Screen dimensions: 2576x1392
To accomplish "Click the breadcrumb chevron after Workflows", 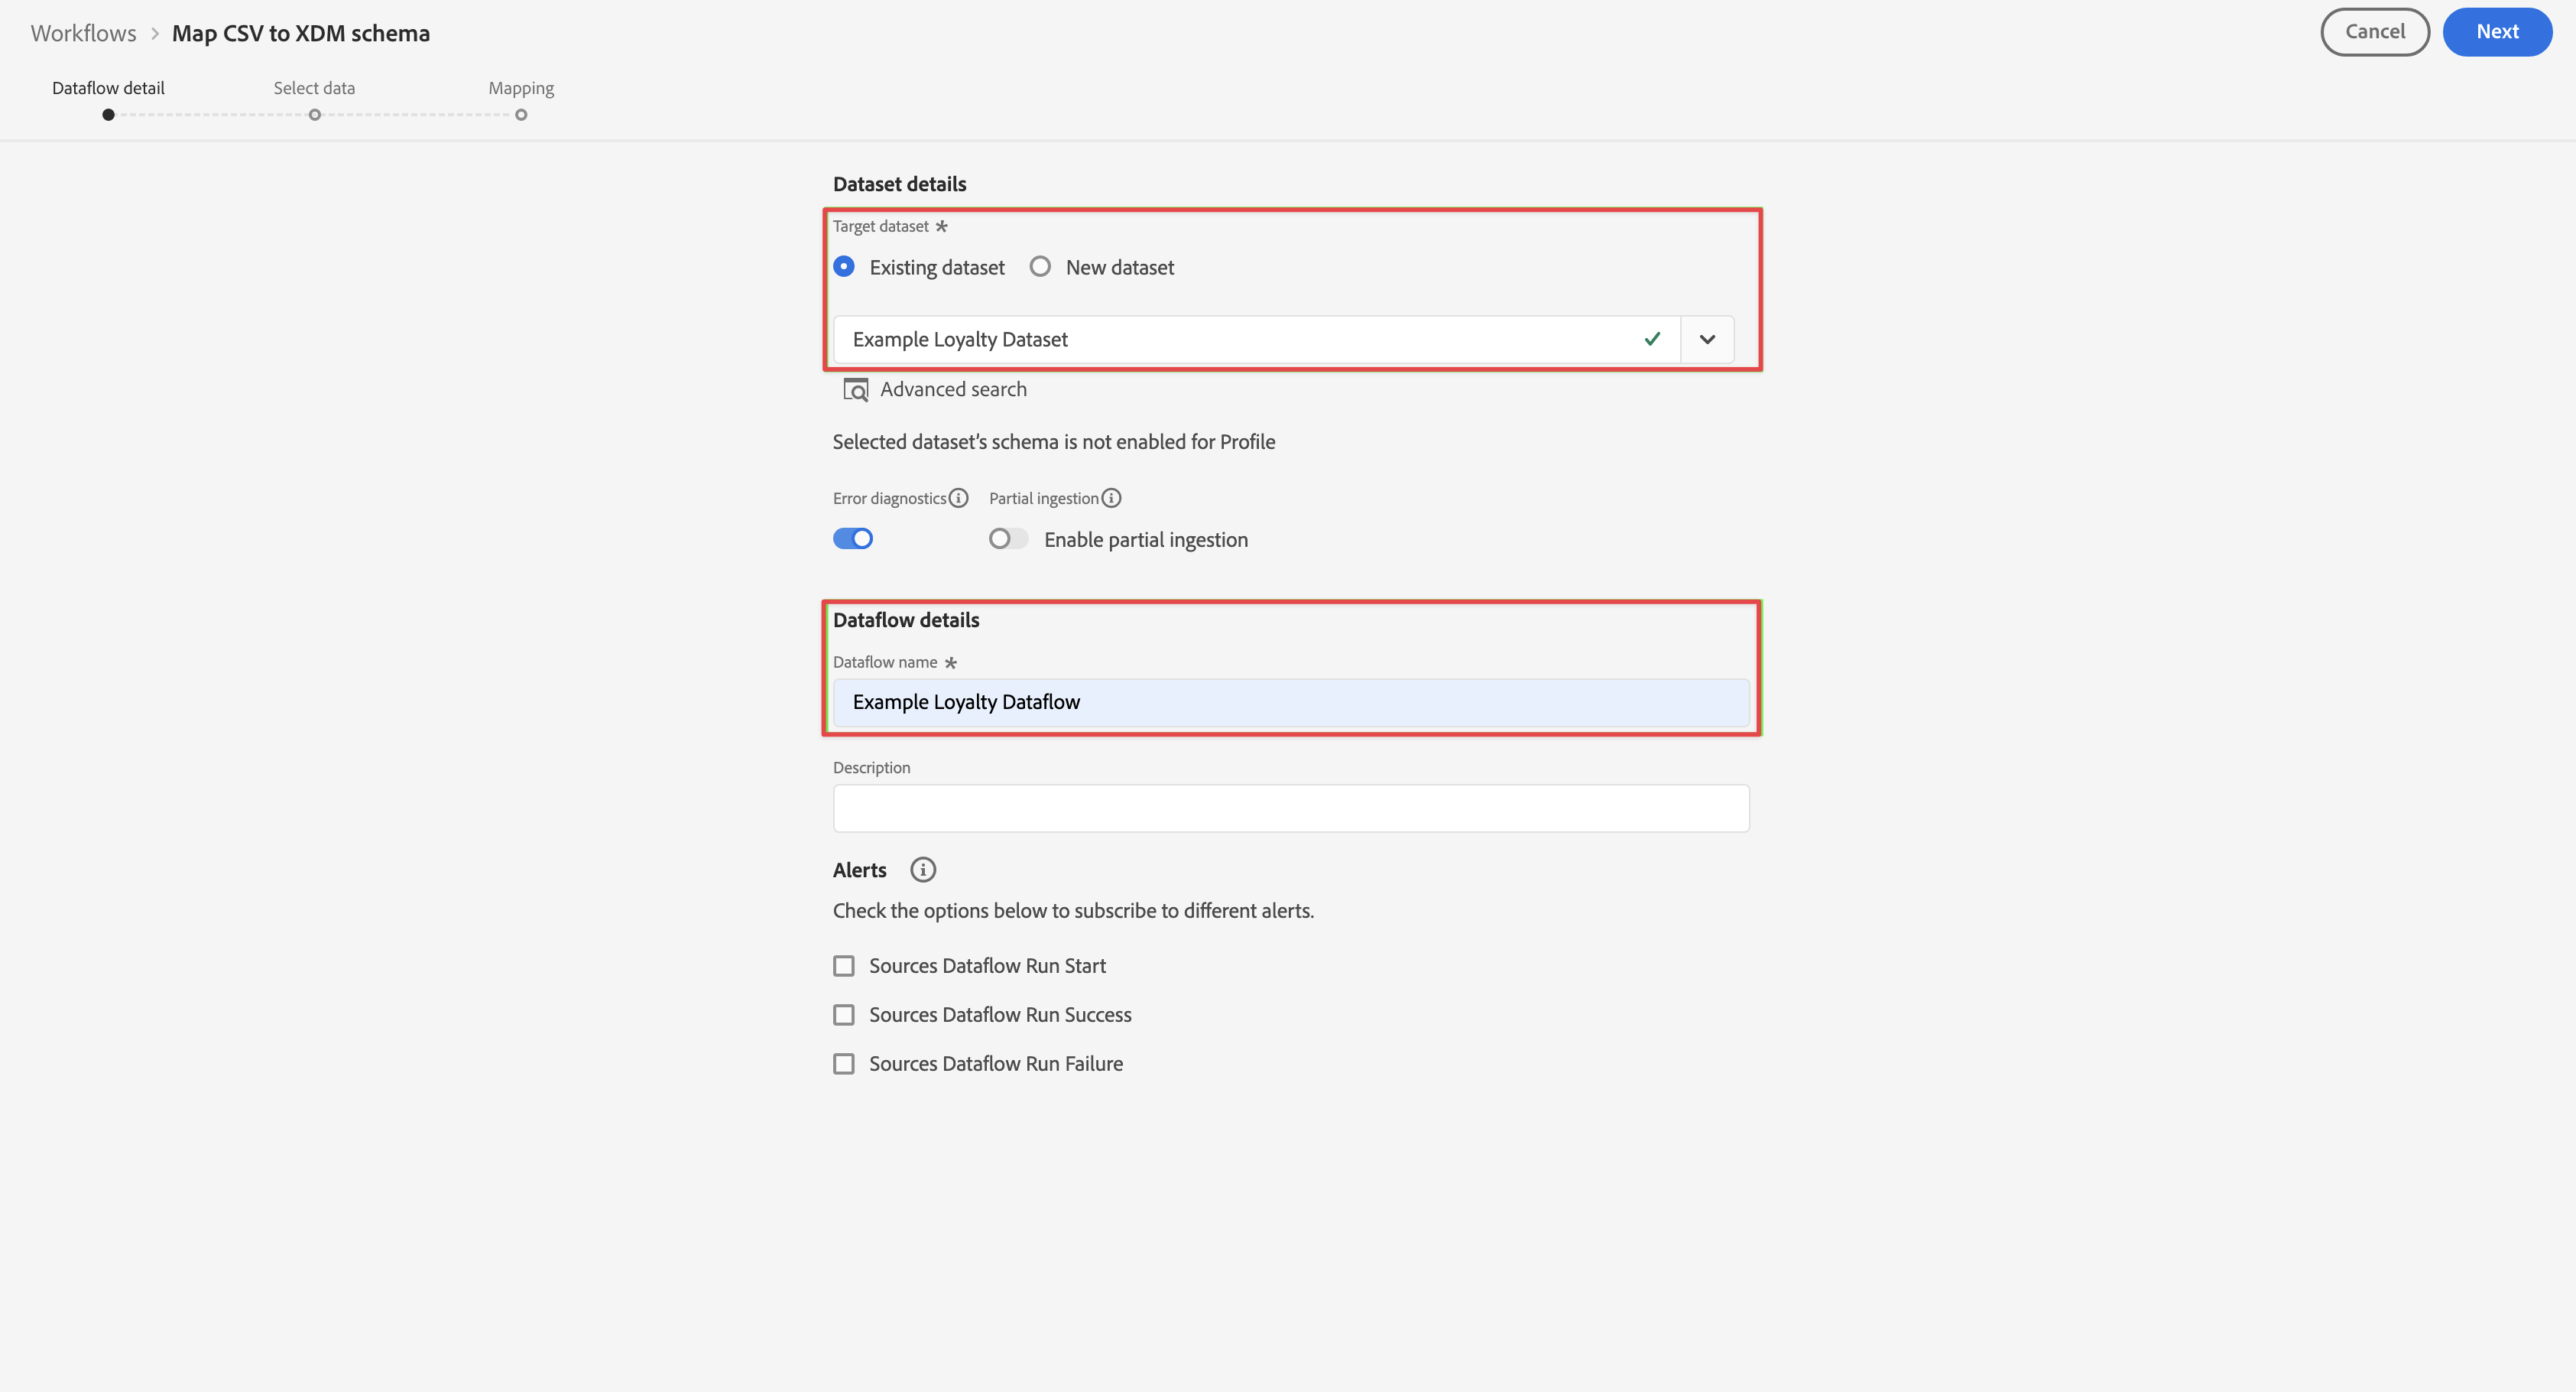I will (155, 33).
